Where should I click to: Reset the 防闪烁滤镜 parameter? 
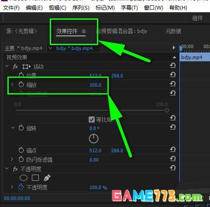[173, 159]
